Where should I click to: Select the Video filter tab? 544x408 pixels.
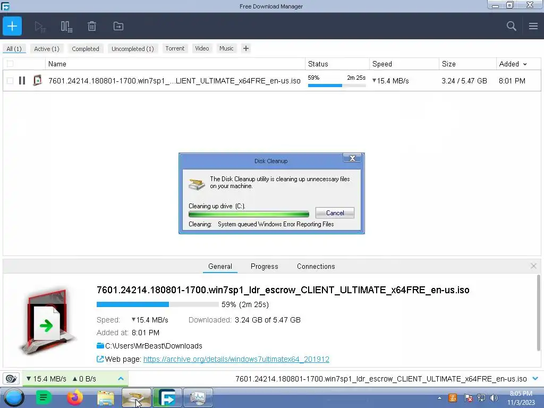click(x=202, y=48)
